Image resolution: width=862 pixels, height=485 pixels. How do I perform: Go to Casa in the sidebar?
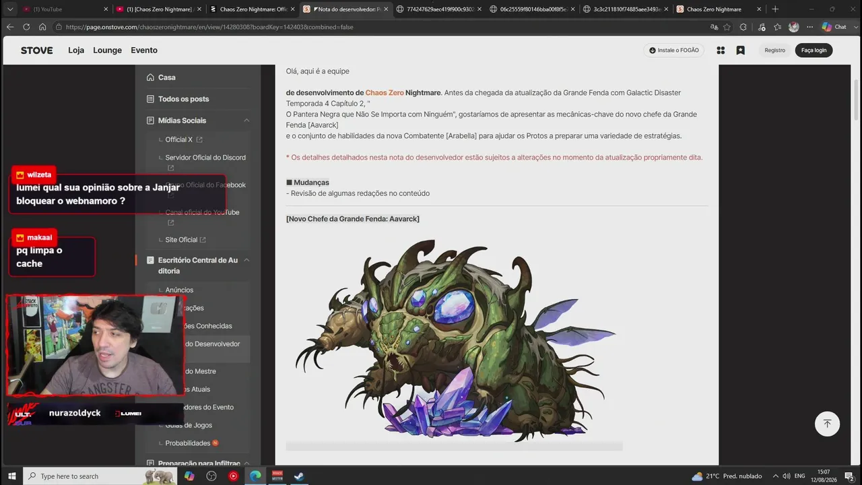click(x=166, y=77)
